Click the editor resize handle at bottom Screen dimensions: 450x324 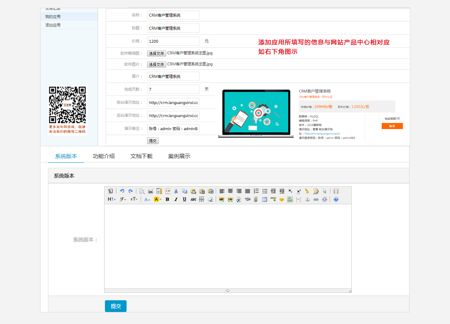point(228,291)
